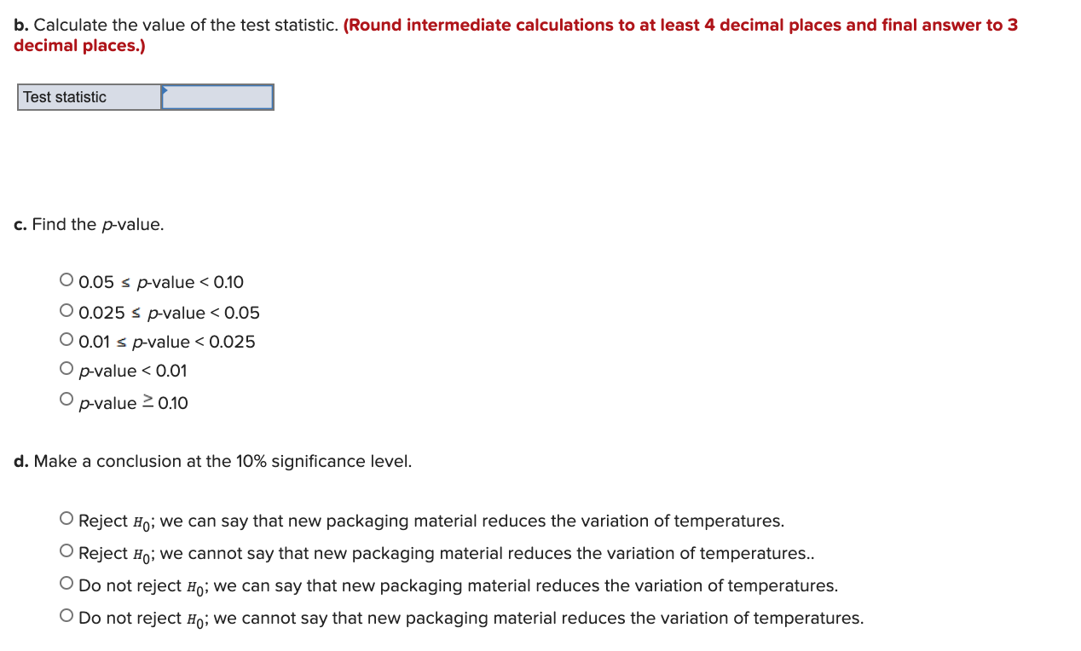Click the "p-value < 0.01" label text

click(132, 371)
